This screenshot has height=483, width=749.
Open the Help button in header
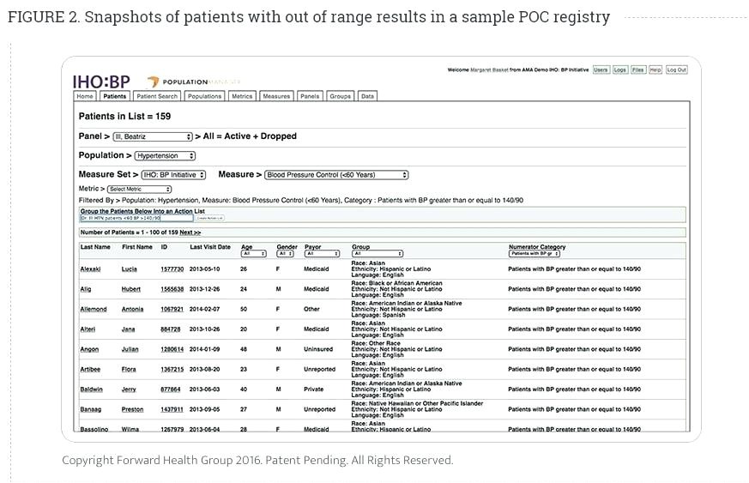[x=655, y=69]
